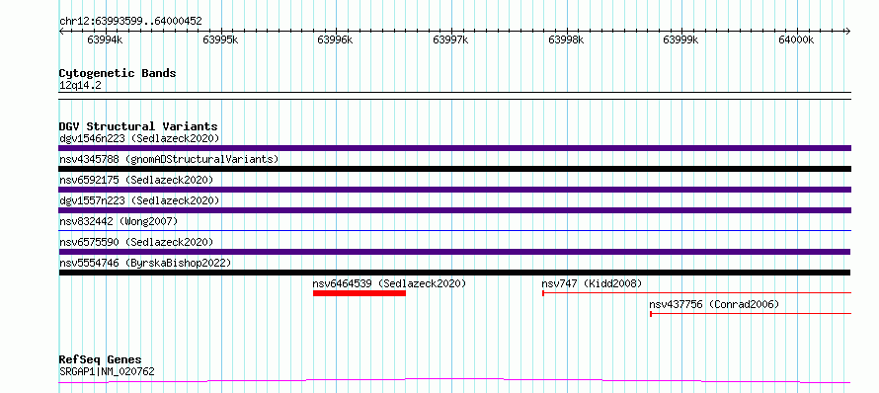The height and width of the screenshot is (393, 879).
Task: Click the RefSeq Genes track title
Action: pos(101,360)
